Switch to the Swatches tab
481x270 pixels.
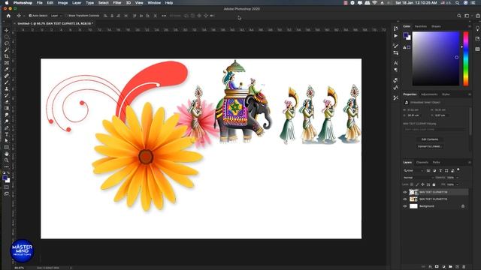click(421, 26)
